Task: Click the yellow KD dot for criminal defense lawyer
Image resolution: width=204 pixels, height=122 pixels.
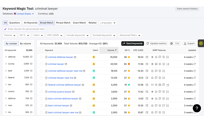Action: tap(129, 57)
